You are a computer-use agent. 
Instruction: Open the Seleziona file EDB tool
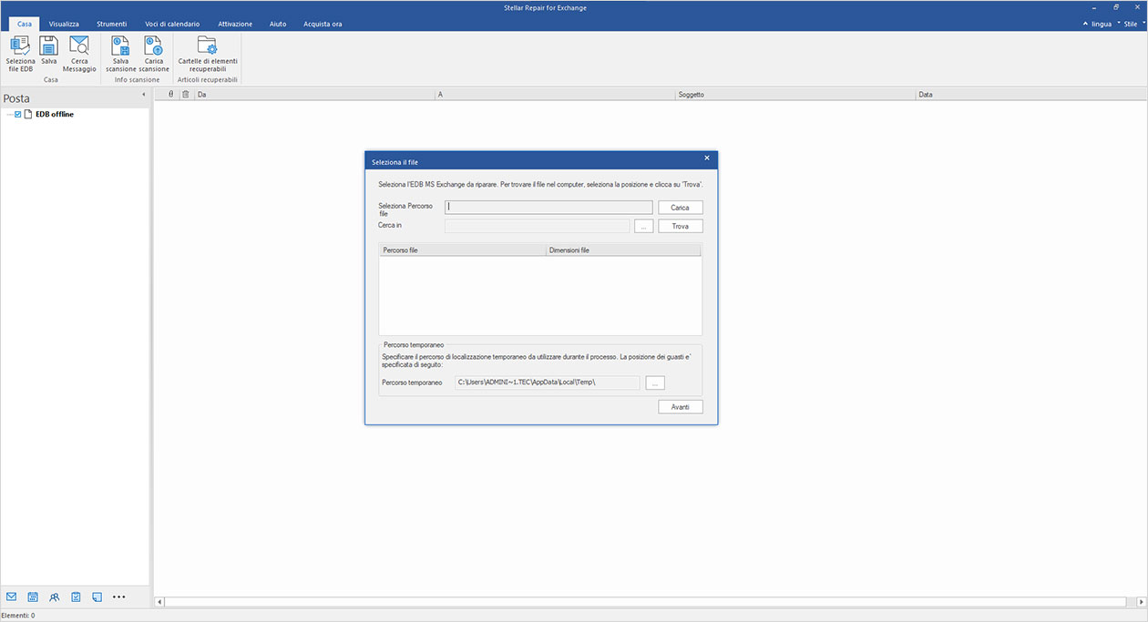pos(20,53)
